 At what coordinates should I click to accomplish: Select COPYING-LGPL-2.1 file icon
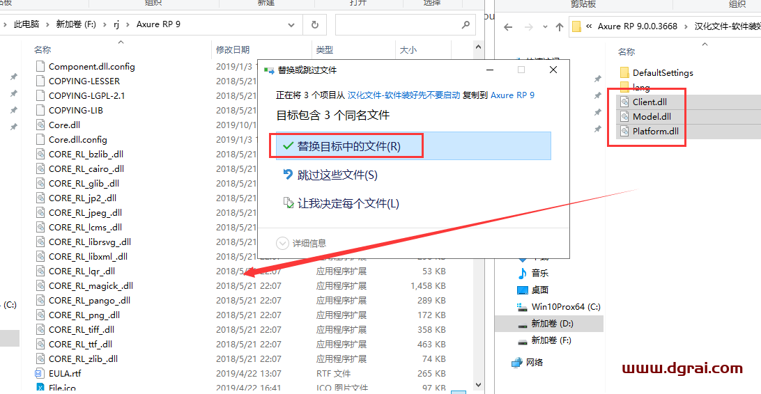[40, 95]
